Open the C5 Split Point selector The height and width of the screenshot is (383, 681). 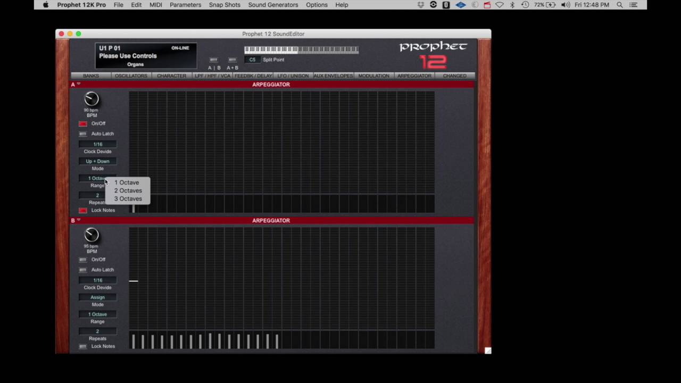point(252,60)
